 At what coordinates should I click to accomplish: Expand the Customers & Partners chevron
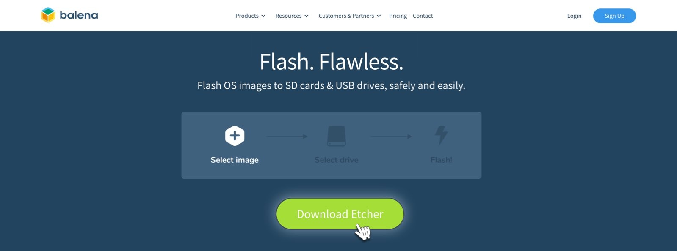[379, 16]
